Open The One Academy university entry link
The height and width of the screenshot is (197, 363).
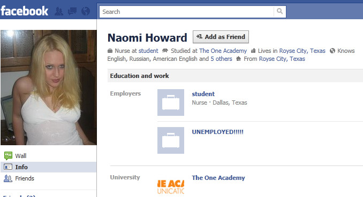[218, 178]
